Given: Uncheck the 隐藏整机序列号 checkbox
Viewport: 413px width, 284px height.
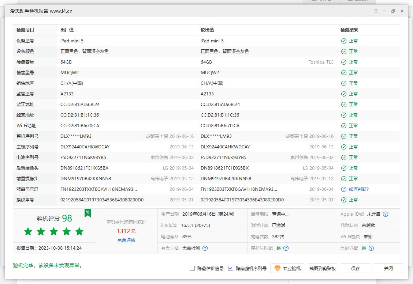Looking at the screenshot, I should [230, 268].
